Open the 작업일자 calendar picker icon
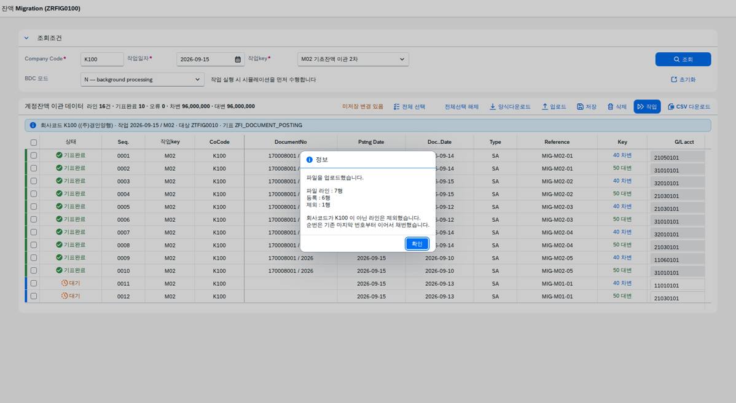 (x=238, y=59)
